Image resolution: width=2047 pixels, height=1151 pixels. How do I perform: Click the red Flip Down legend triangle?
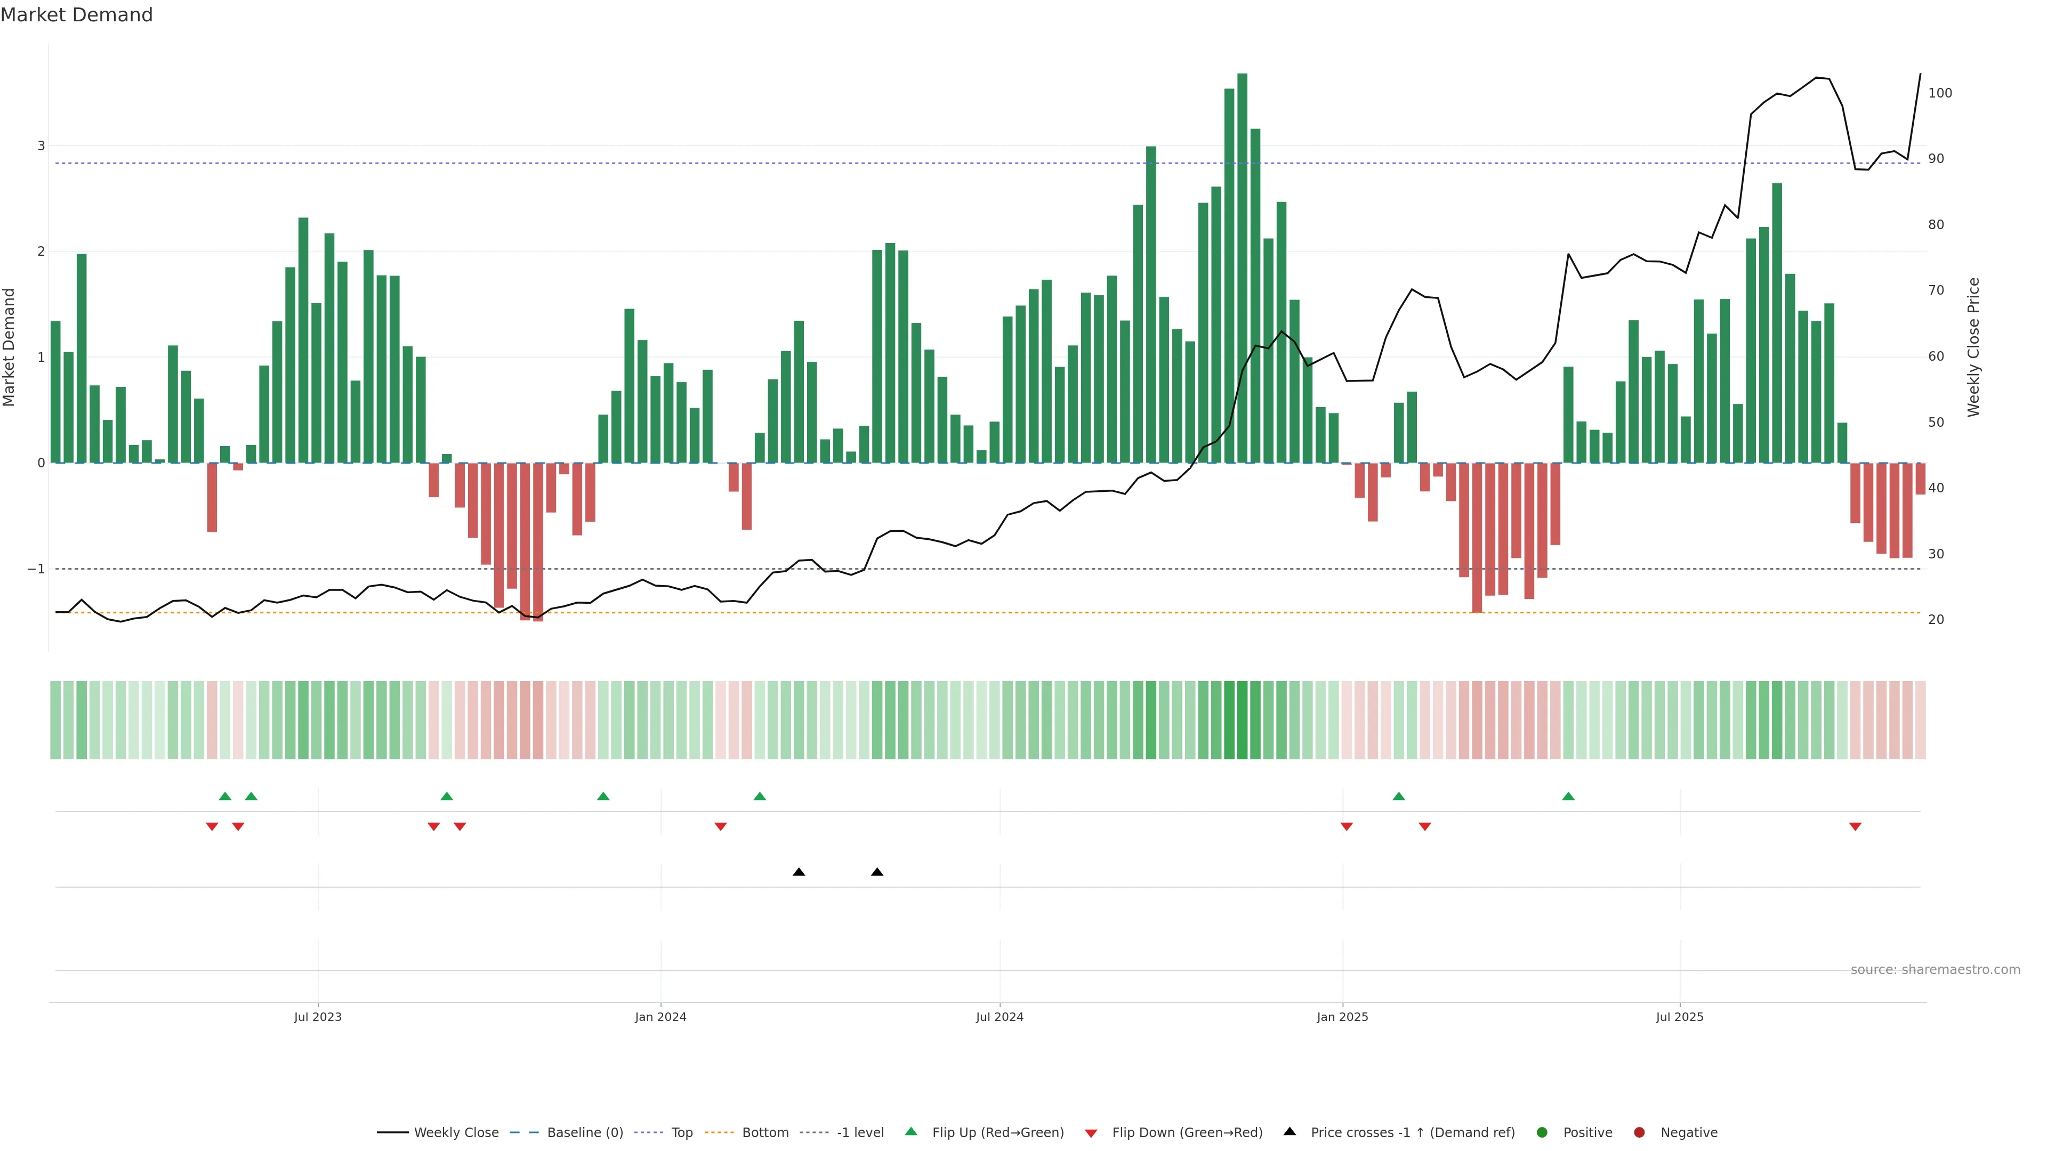coord(1091,1133)
